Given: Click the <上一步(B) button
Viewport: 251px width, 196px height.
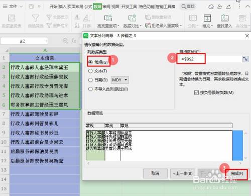Looking at the screenshot, I should (x=183, y=173).
